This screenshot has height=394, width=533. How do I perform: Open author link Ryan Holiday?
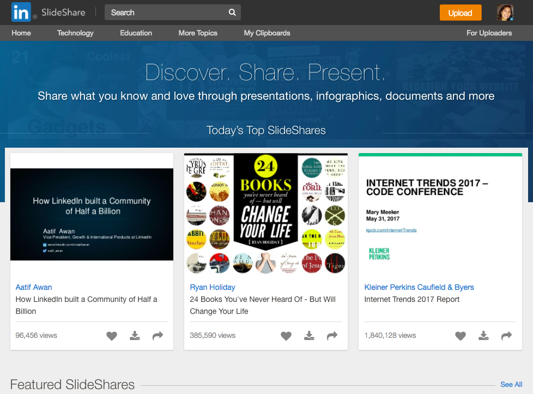point(213,287)
